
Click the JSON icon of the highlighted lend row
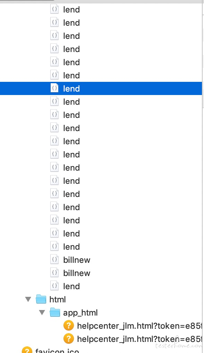54,88
